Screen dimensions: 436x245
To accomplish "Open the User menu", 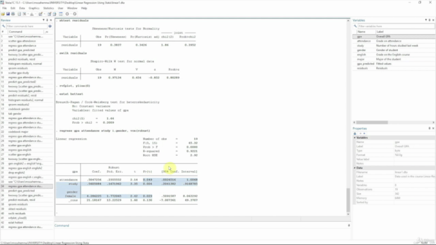I will point(61,8).
